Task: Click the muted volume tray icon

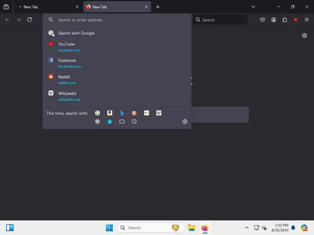Action: tap(264, 228)
